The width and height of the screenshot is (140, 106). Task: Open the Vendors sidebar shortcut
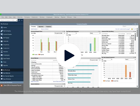[6, 52]
